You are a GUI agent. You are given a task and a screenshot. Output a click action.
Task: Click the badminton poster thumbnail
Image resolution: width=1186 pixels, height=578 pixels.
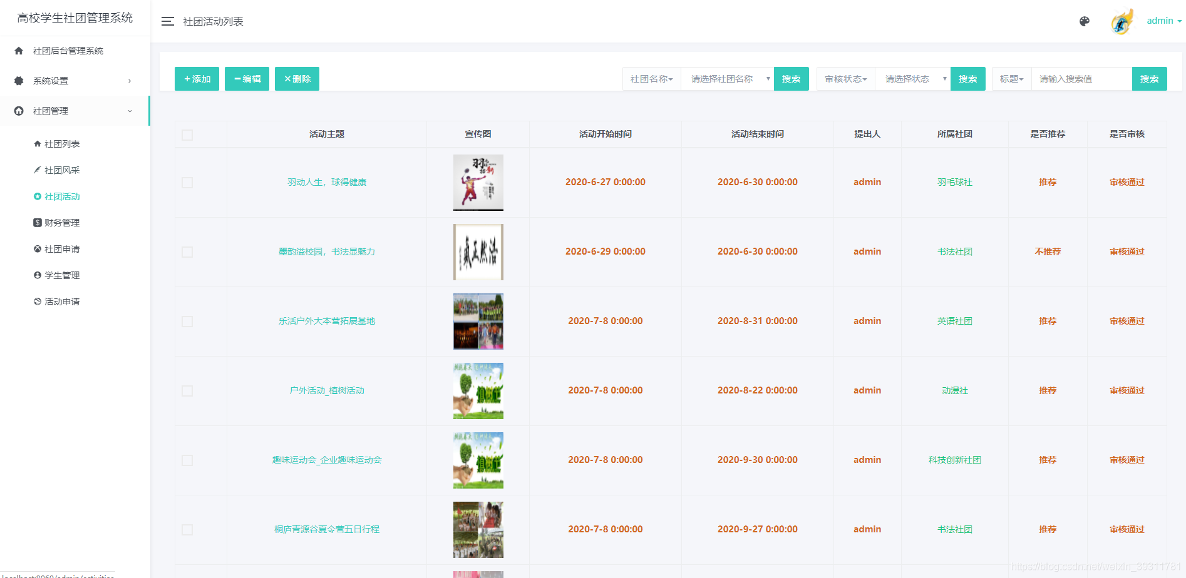(x=478, y=183)
